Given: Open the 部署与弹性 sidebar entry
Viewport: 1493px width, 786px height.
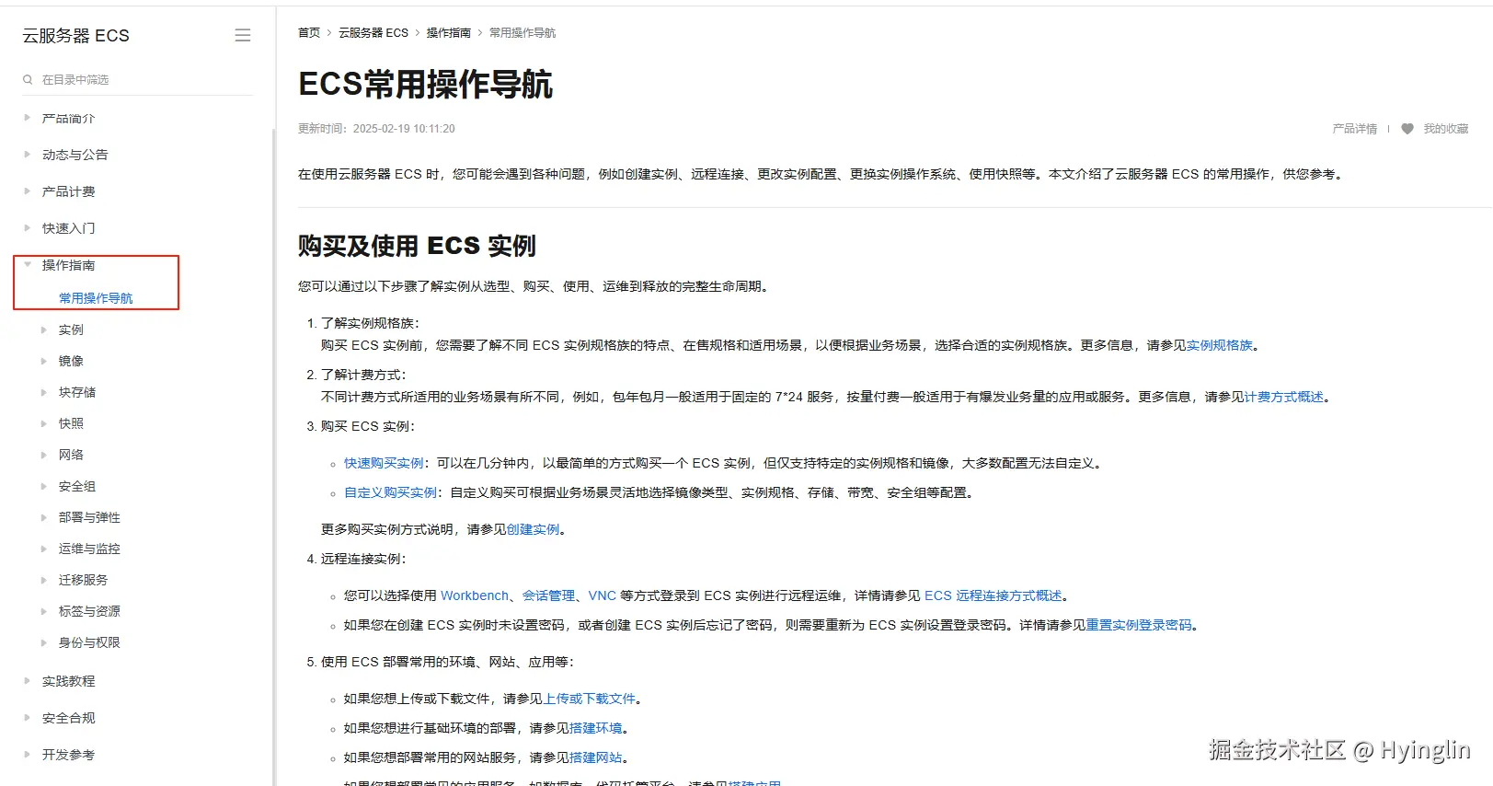Looking at the screenshot, I should [89, 518].
